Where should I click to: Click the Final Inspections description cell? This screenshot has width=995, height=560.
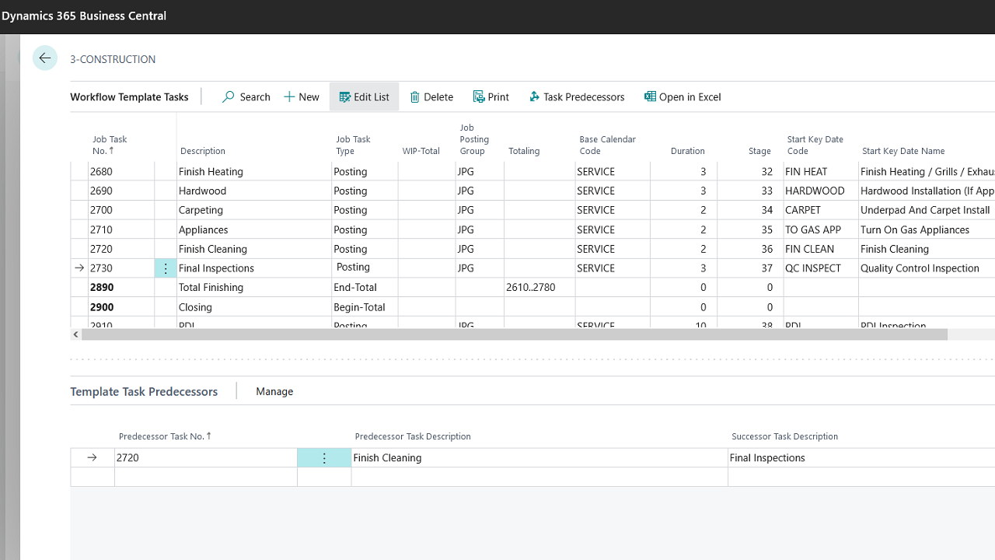[253, 268]
